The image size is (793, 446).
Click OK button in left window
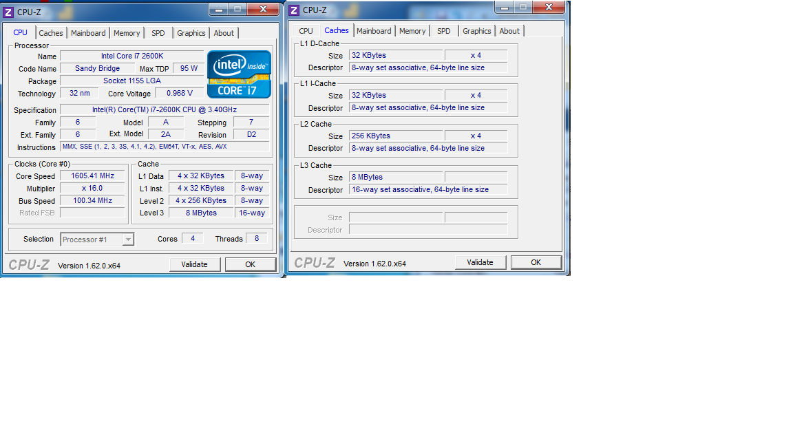251,264
